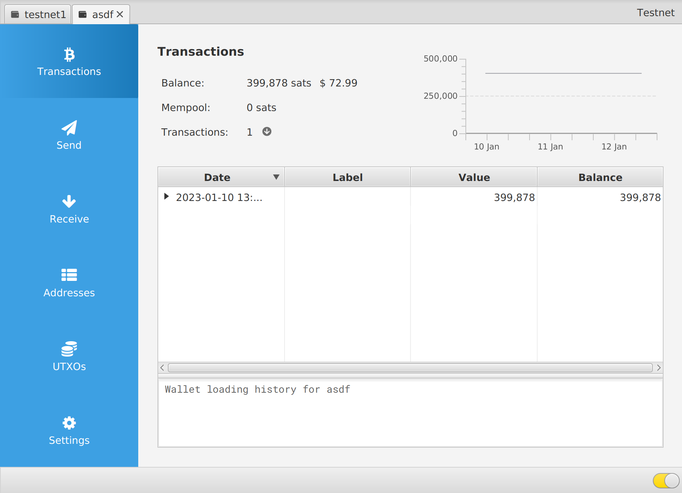Screen dimensions: 682x493
Task: Toggle the server connection switch
Action: (666, 480)
